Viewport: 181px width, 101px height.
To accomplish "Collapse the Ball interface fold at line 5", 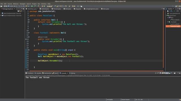I will point(29,20).
